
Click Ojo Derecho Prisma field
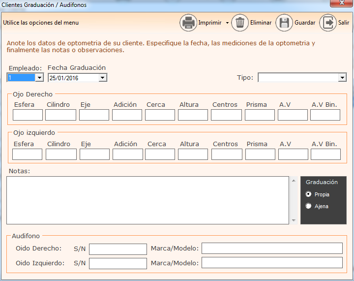point(260,115)
